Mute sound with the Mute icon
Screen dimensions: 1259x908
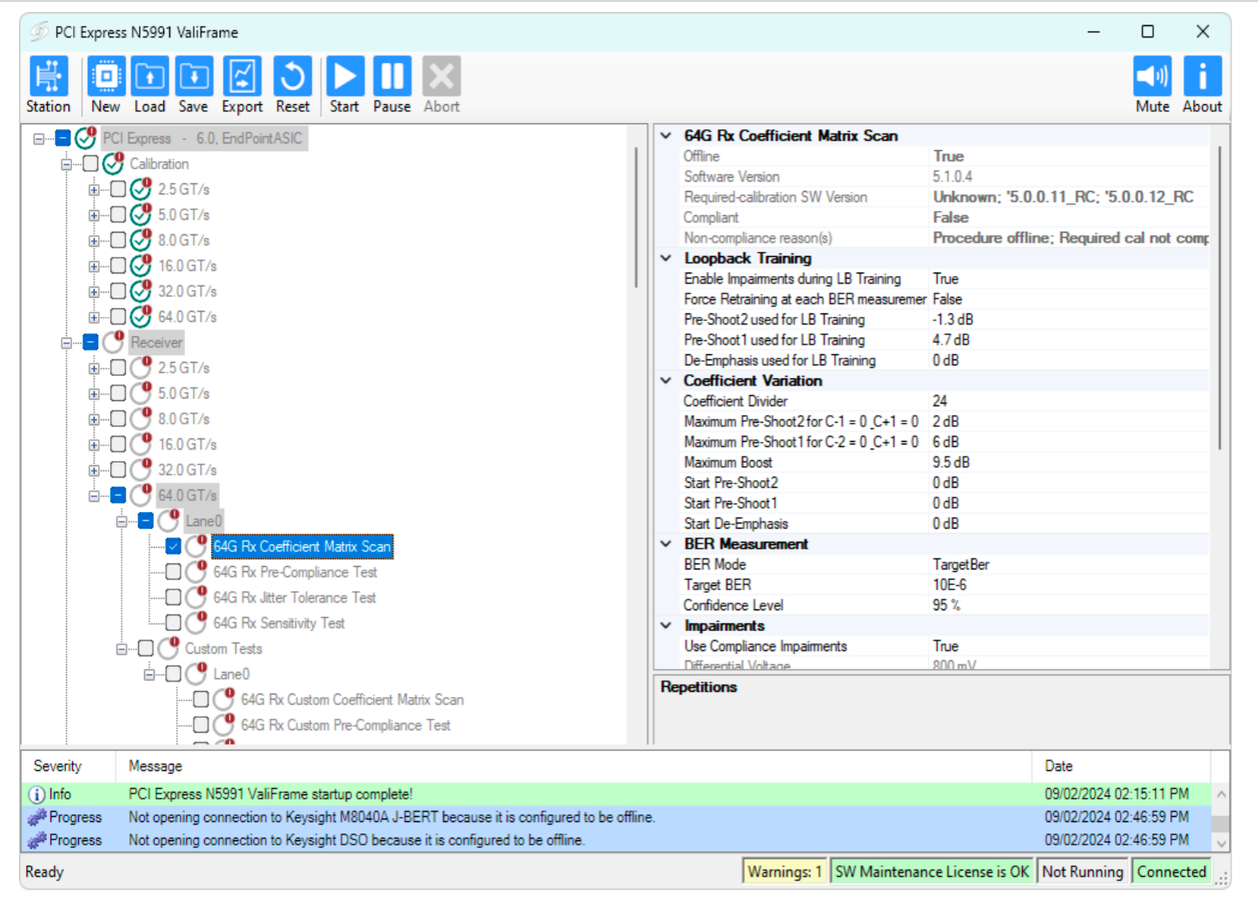point(1152,77)
